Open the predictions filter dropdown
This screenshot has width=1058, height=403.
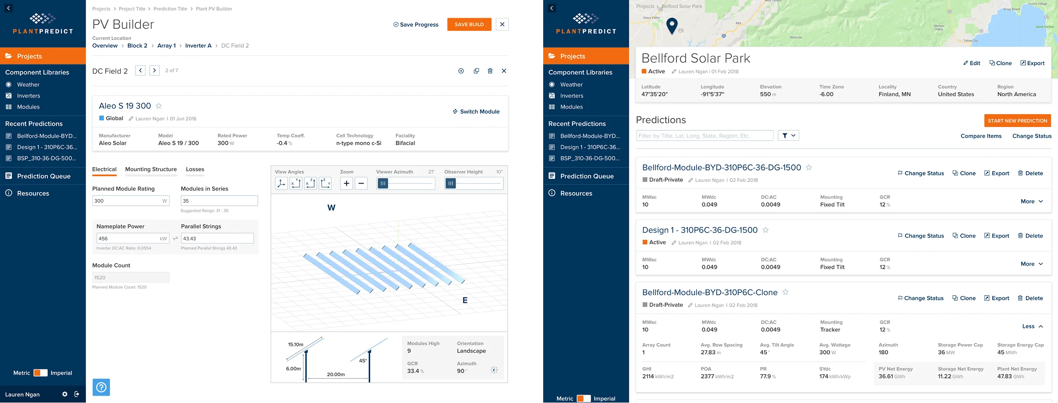click(789, 135)
